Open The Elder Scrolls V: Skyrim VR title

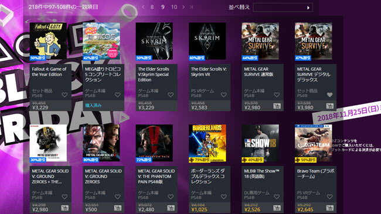(x=209, y=72)
